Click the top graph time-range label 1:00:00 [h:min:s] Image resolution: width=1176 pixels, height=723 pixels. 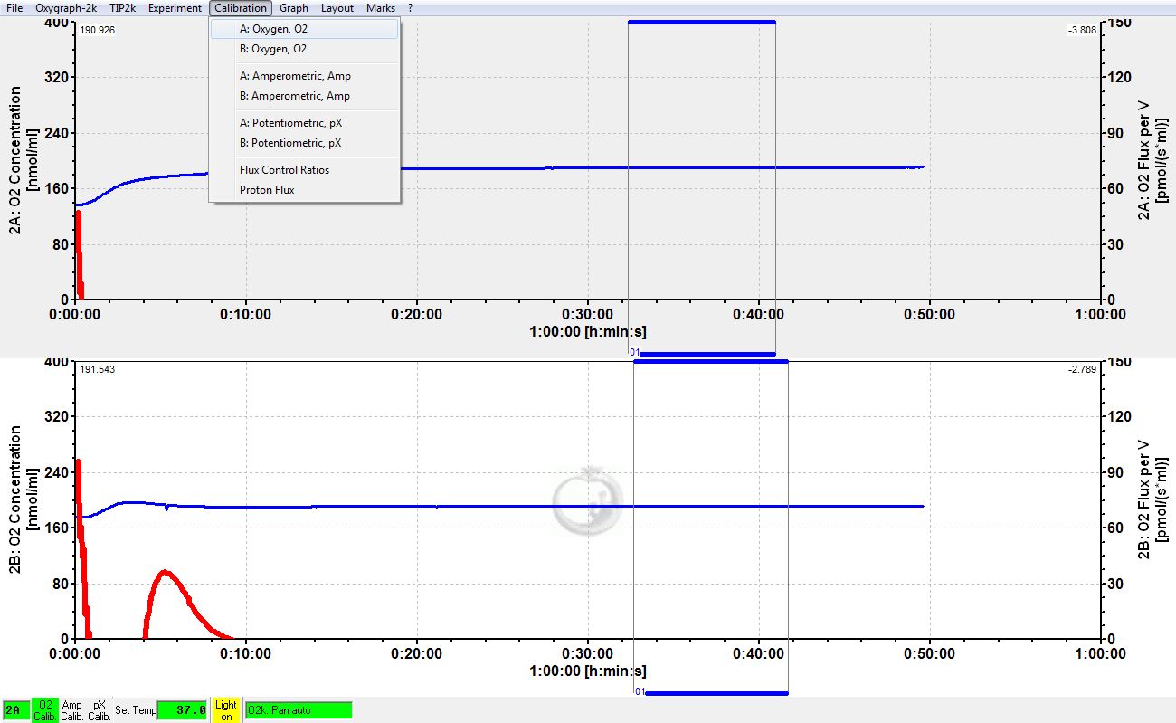tap(588, 332)
